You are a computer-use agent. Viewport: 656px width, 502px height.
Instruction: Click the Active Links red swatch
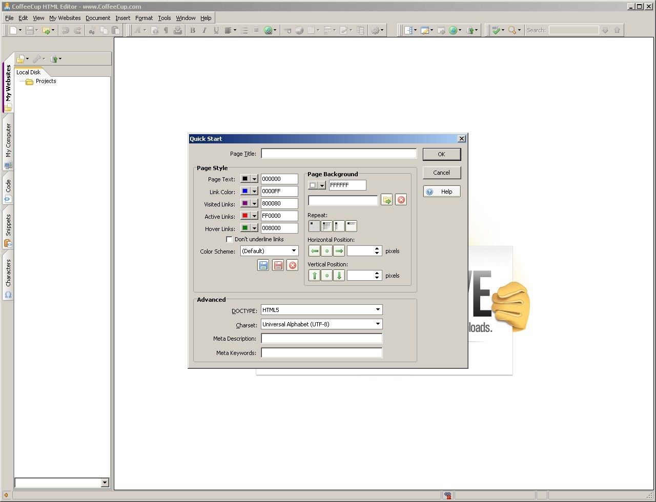coord(245,216)
